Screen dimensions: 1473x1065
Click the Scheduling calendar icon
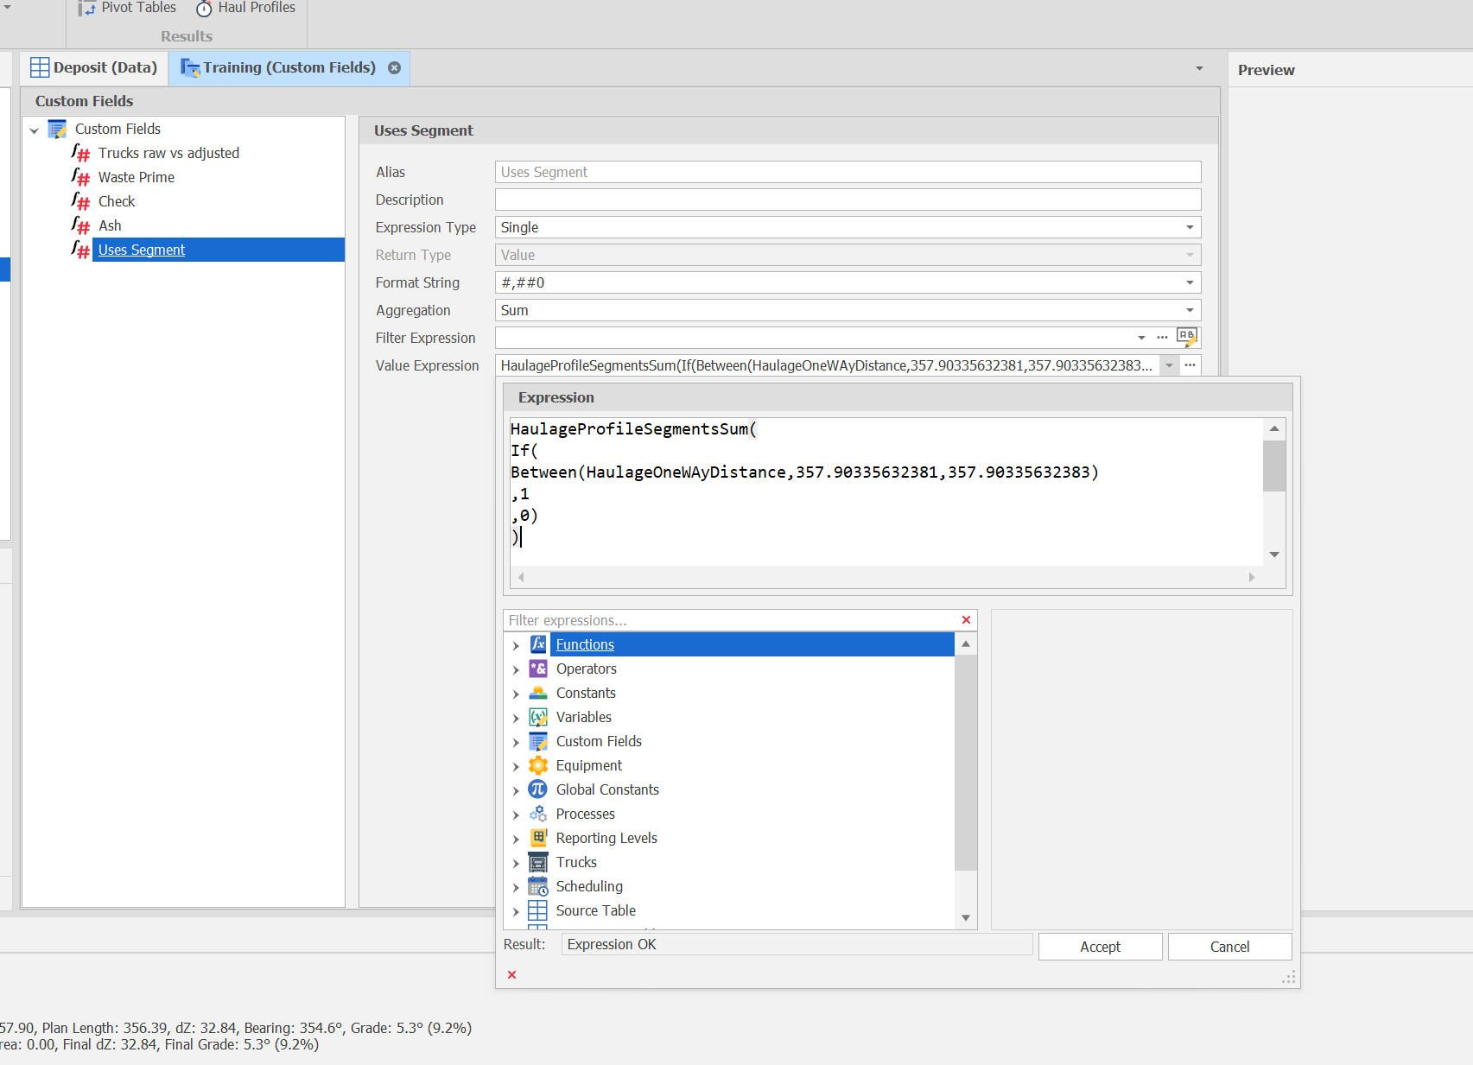coord(538,886)
